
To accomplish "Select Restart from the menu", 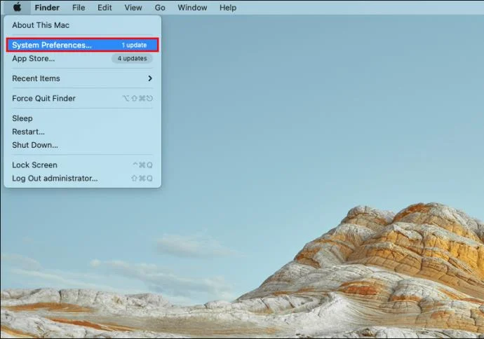I will click(x=82, y=132).
